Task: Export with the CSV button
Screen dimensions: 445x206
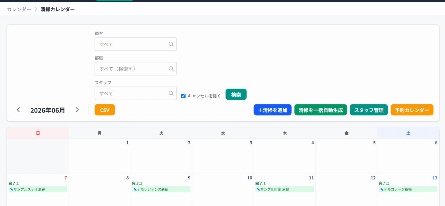Action: pos(105,110)
